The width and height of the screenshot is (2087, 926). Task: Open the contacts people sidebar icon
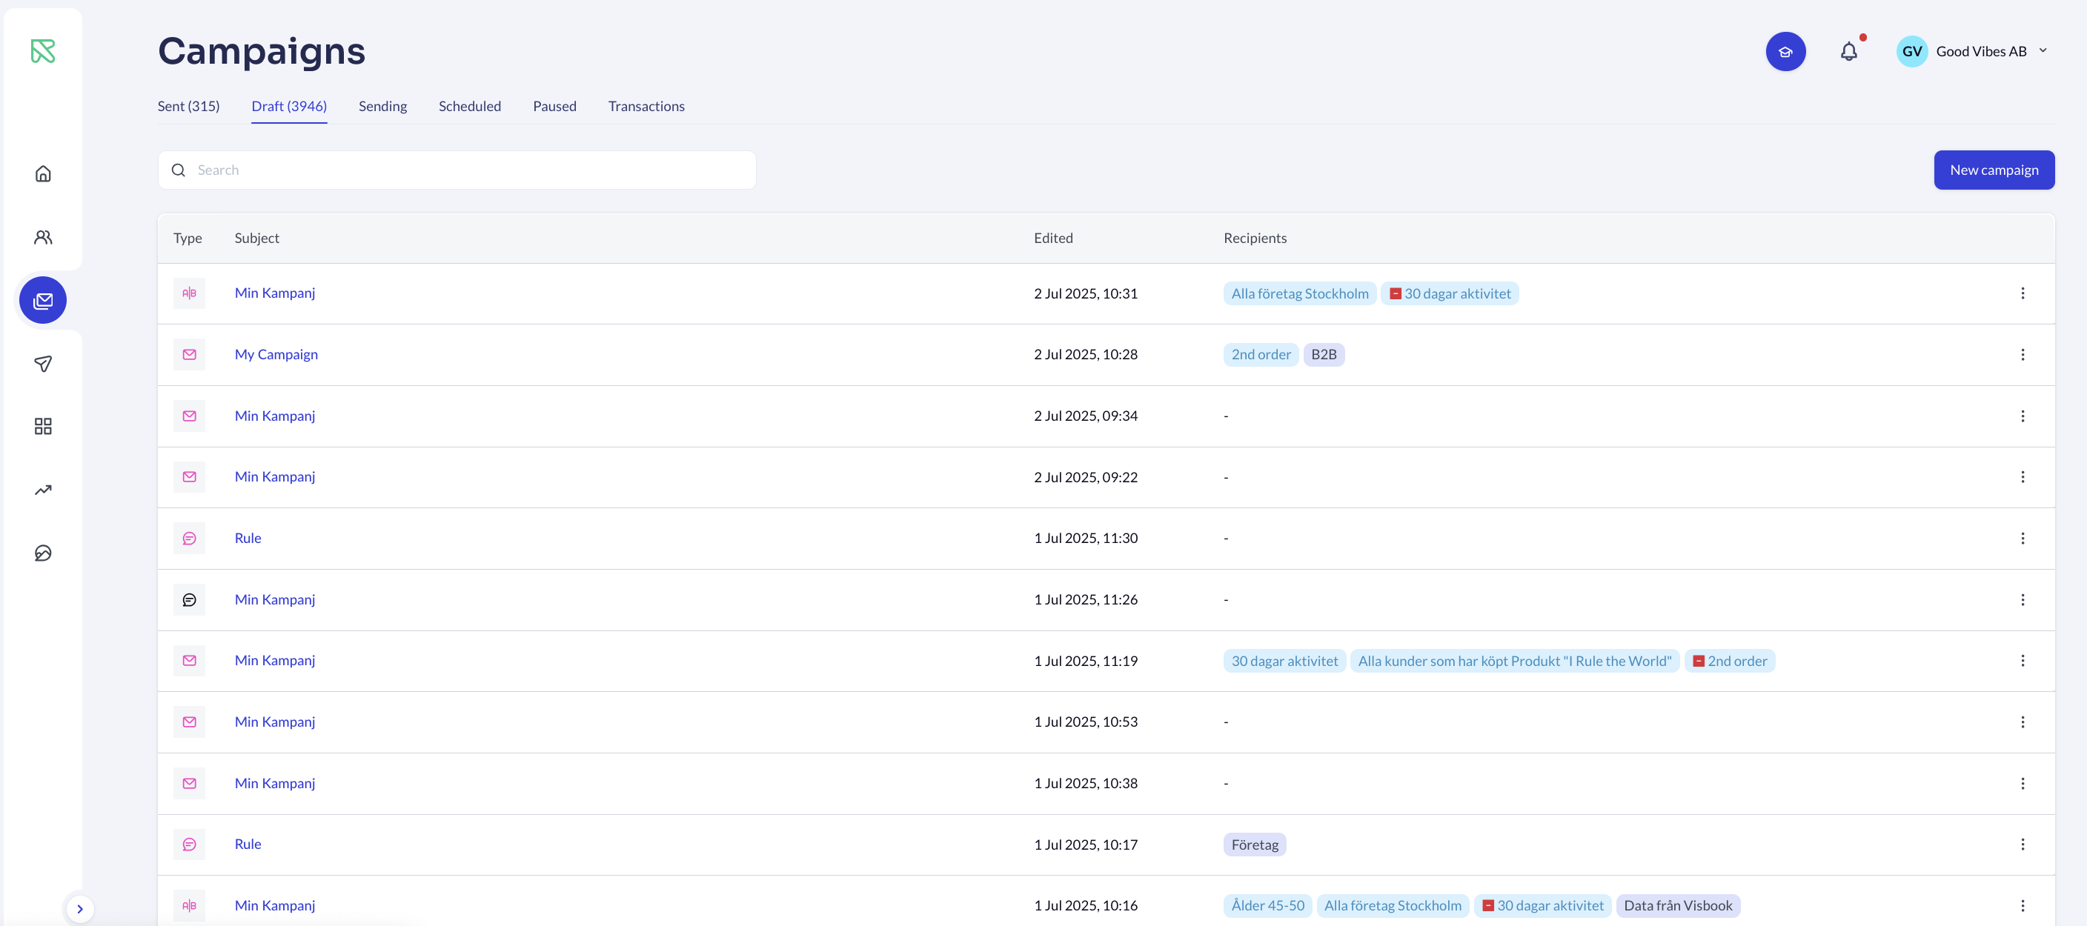43,237
